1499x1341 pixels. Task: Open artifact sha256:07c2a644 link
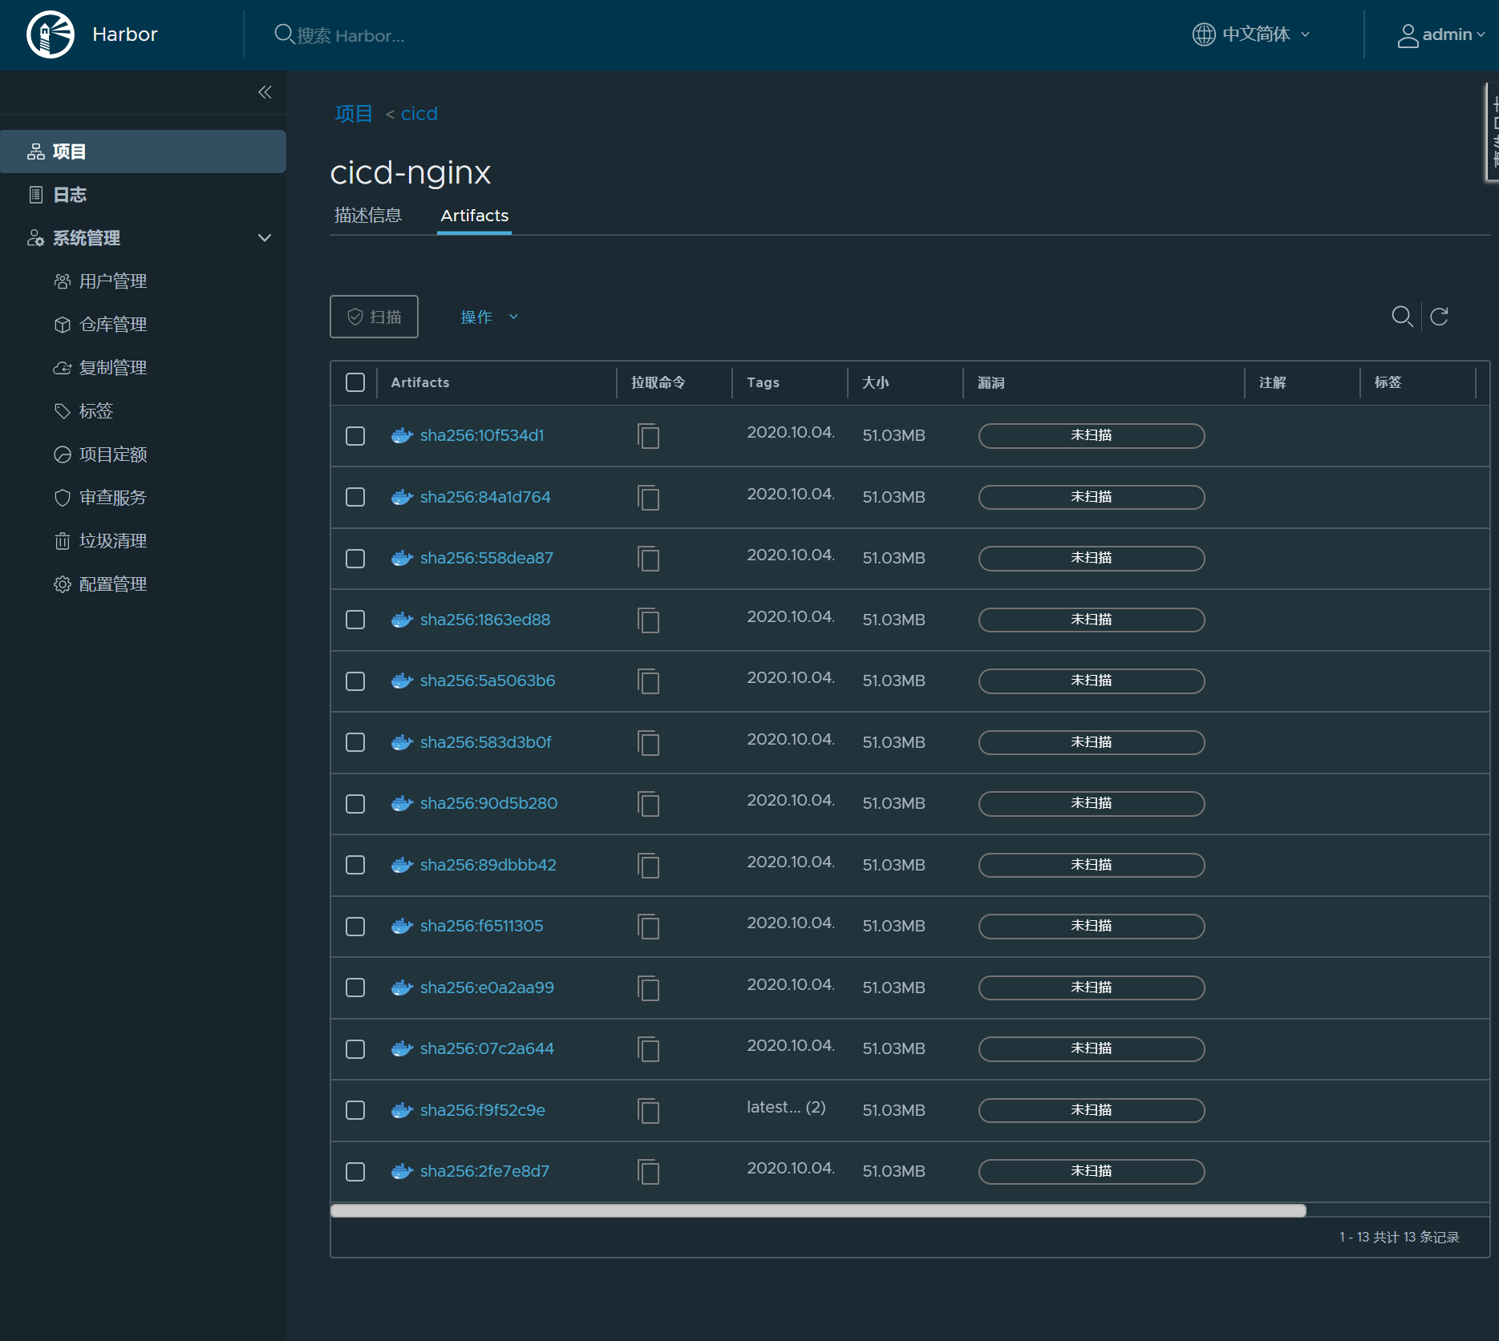coord(487,1048)
